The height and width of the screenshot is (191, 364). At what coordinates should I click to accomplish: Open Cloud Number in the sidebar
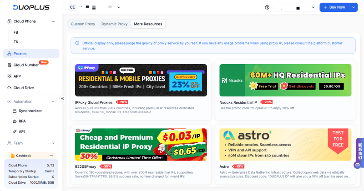pos(26,65)
